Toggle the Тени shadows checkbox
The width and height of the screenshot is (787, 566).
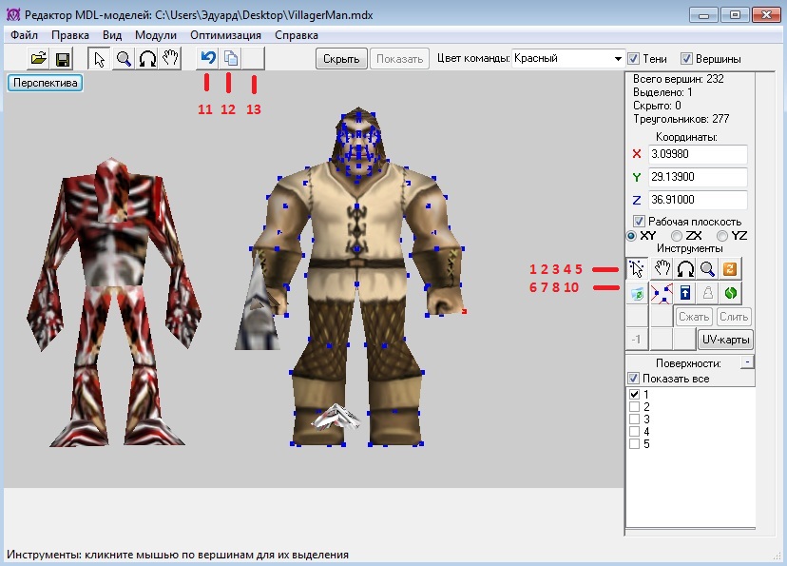coord(634,59)
